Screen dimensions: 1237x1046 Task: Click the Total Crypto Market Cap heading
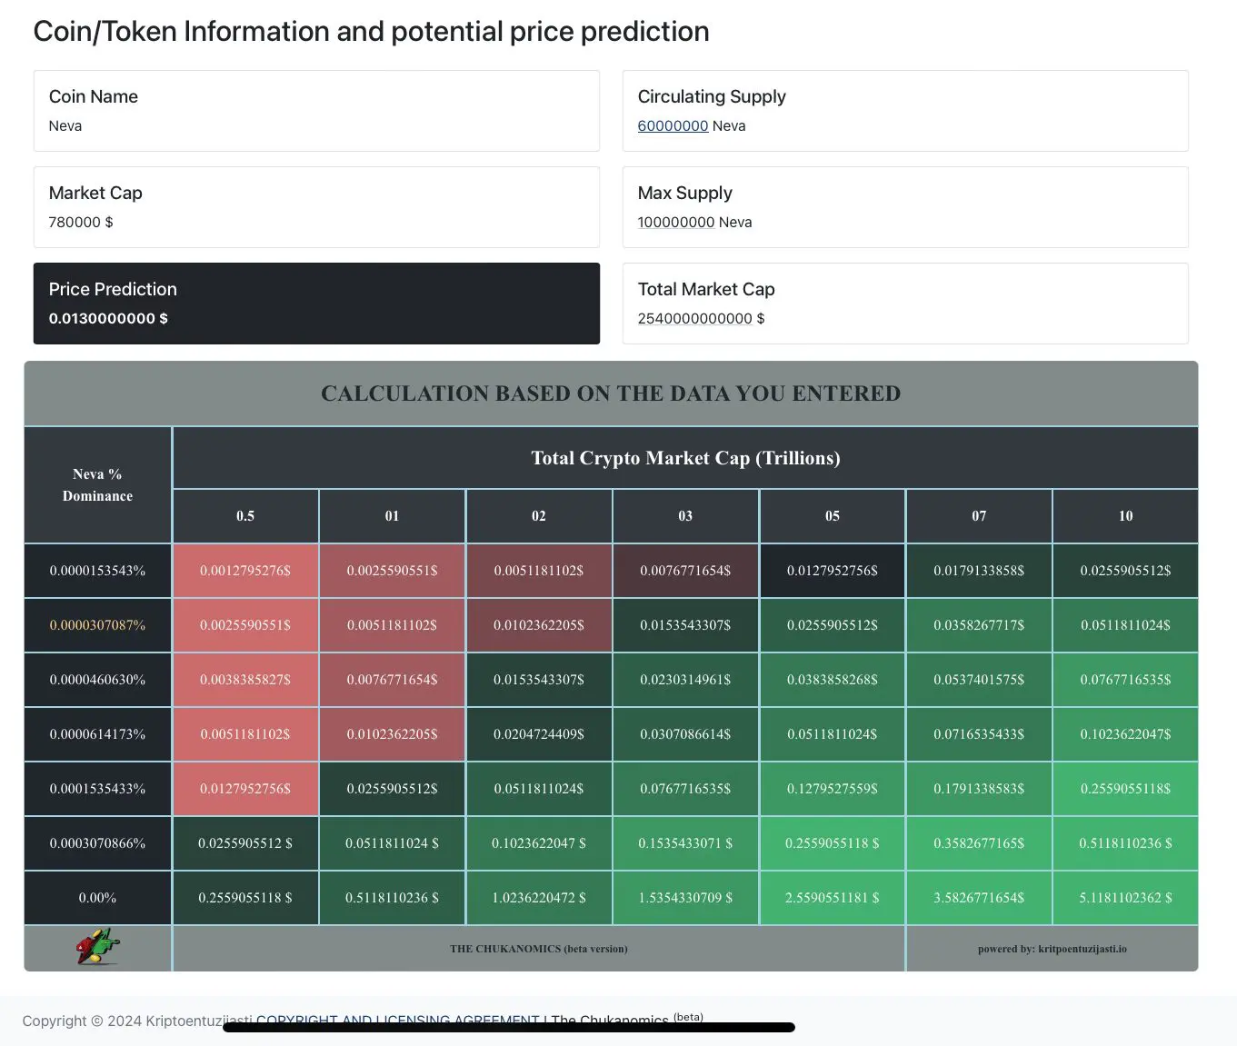[x=685, y=458]
